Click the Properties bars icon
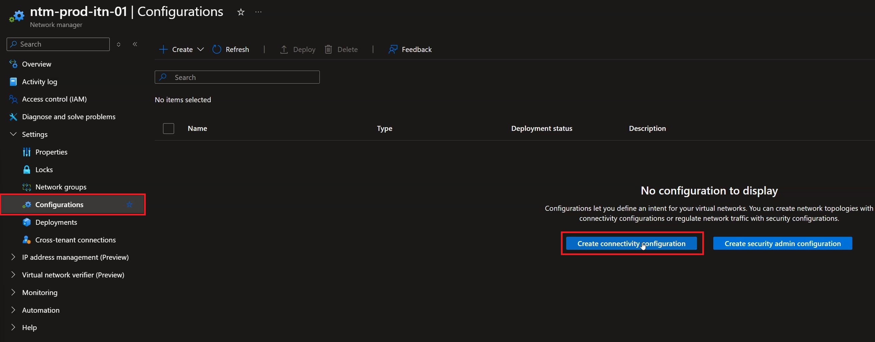875x342 pixels. [26, 152]
